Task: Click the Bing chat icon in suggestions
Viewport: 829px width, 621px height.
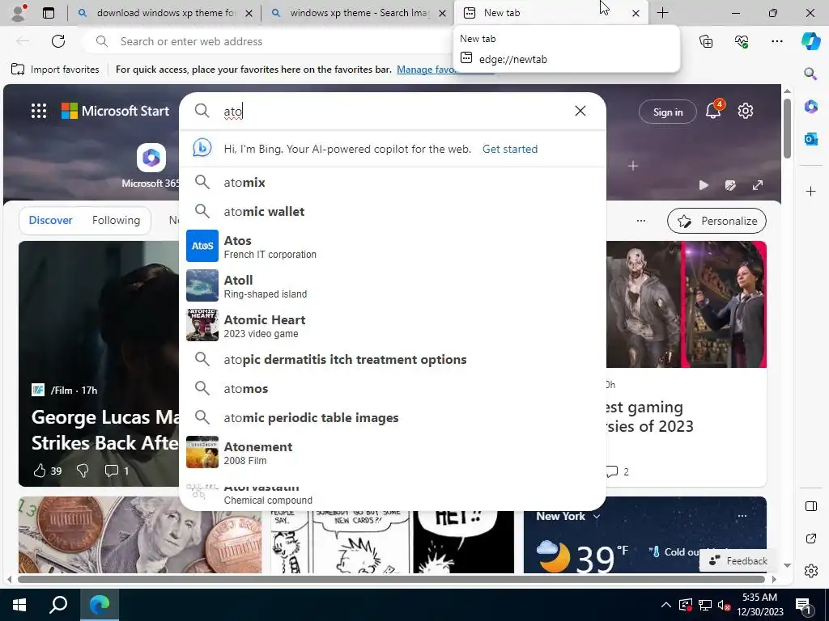Action: pos(202,148)
